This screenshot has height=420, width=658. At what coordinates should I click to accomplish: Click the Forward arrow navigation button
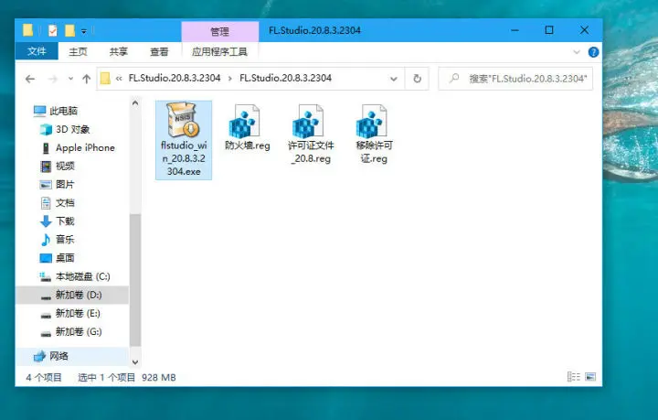pos(53,79)
